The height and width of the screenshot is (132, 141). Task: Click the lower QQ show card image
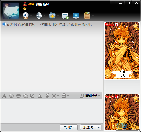[122, 112]
